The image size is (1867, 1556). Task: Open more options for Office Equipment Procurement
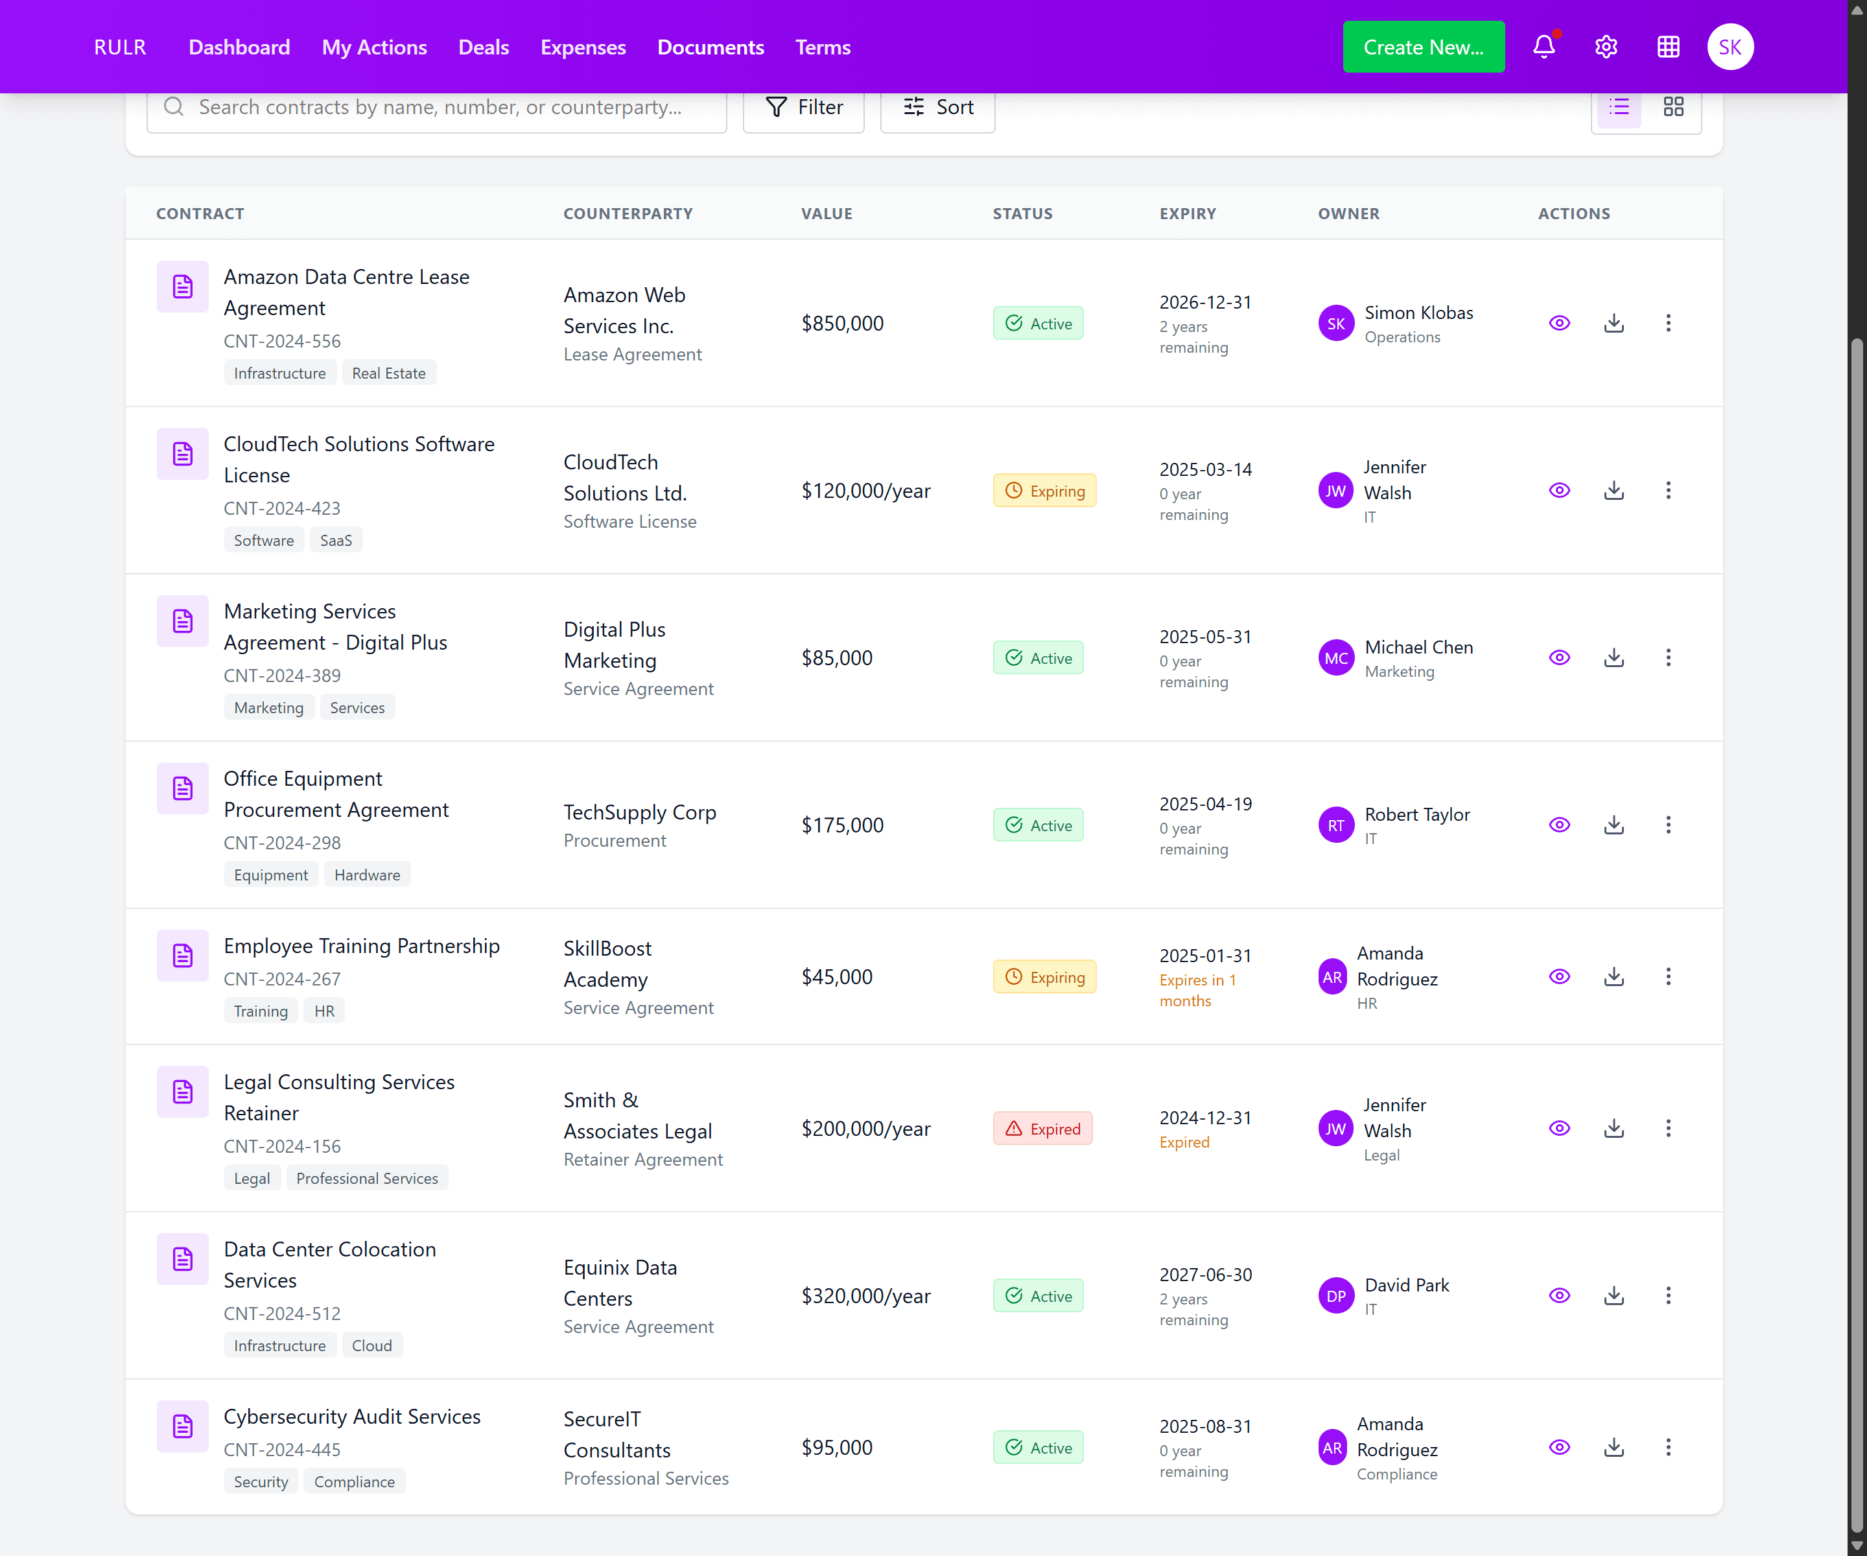pyautogui.click(x=1668, y=825)
